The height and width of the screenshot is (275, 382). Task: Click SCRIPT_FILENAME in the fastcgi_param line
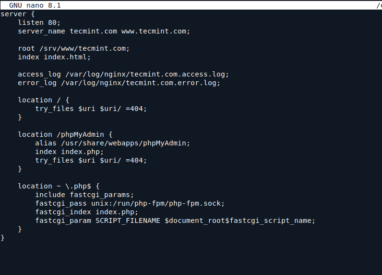pyautogui.click(x=128, y=220)
